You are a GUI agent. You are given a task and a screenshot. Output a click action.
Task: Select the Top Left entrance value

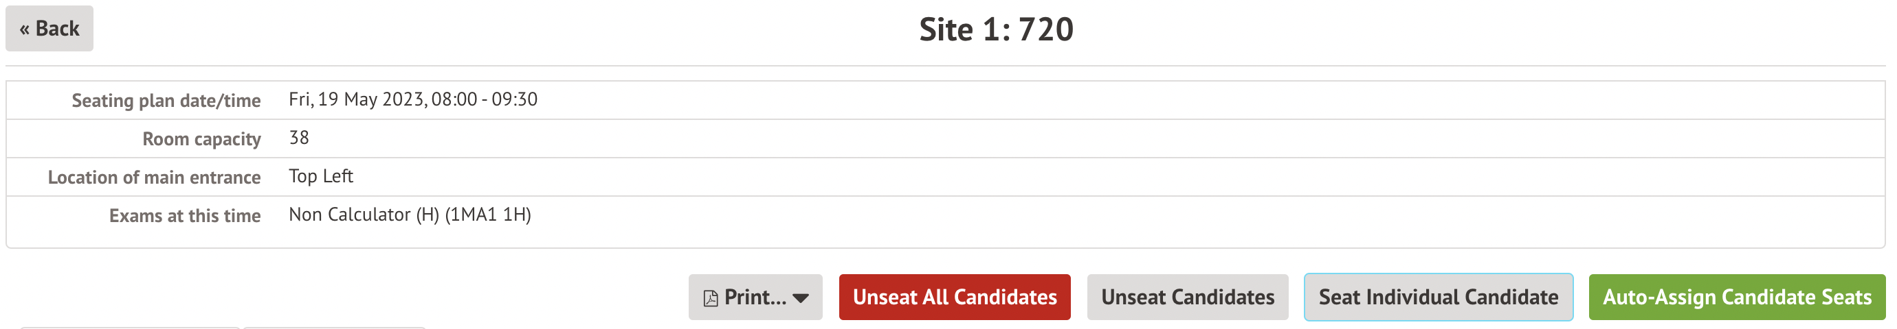(x=320, y=176)
